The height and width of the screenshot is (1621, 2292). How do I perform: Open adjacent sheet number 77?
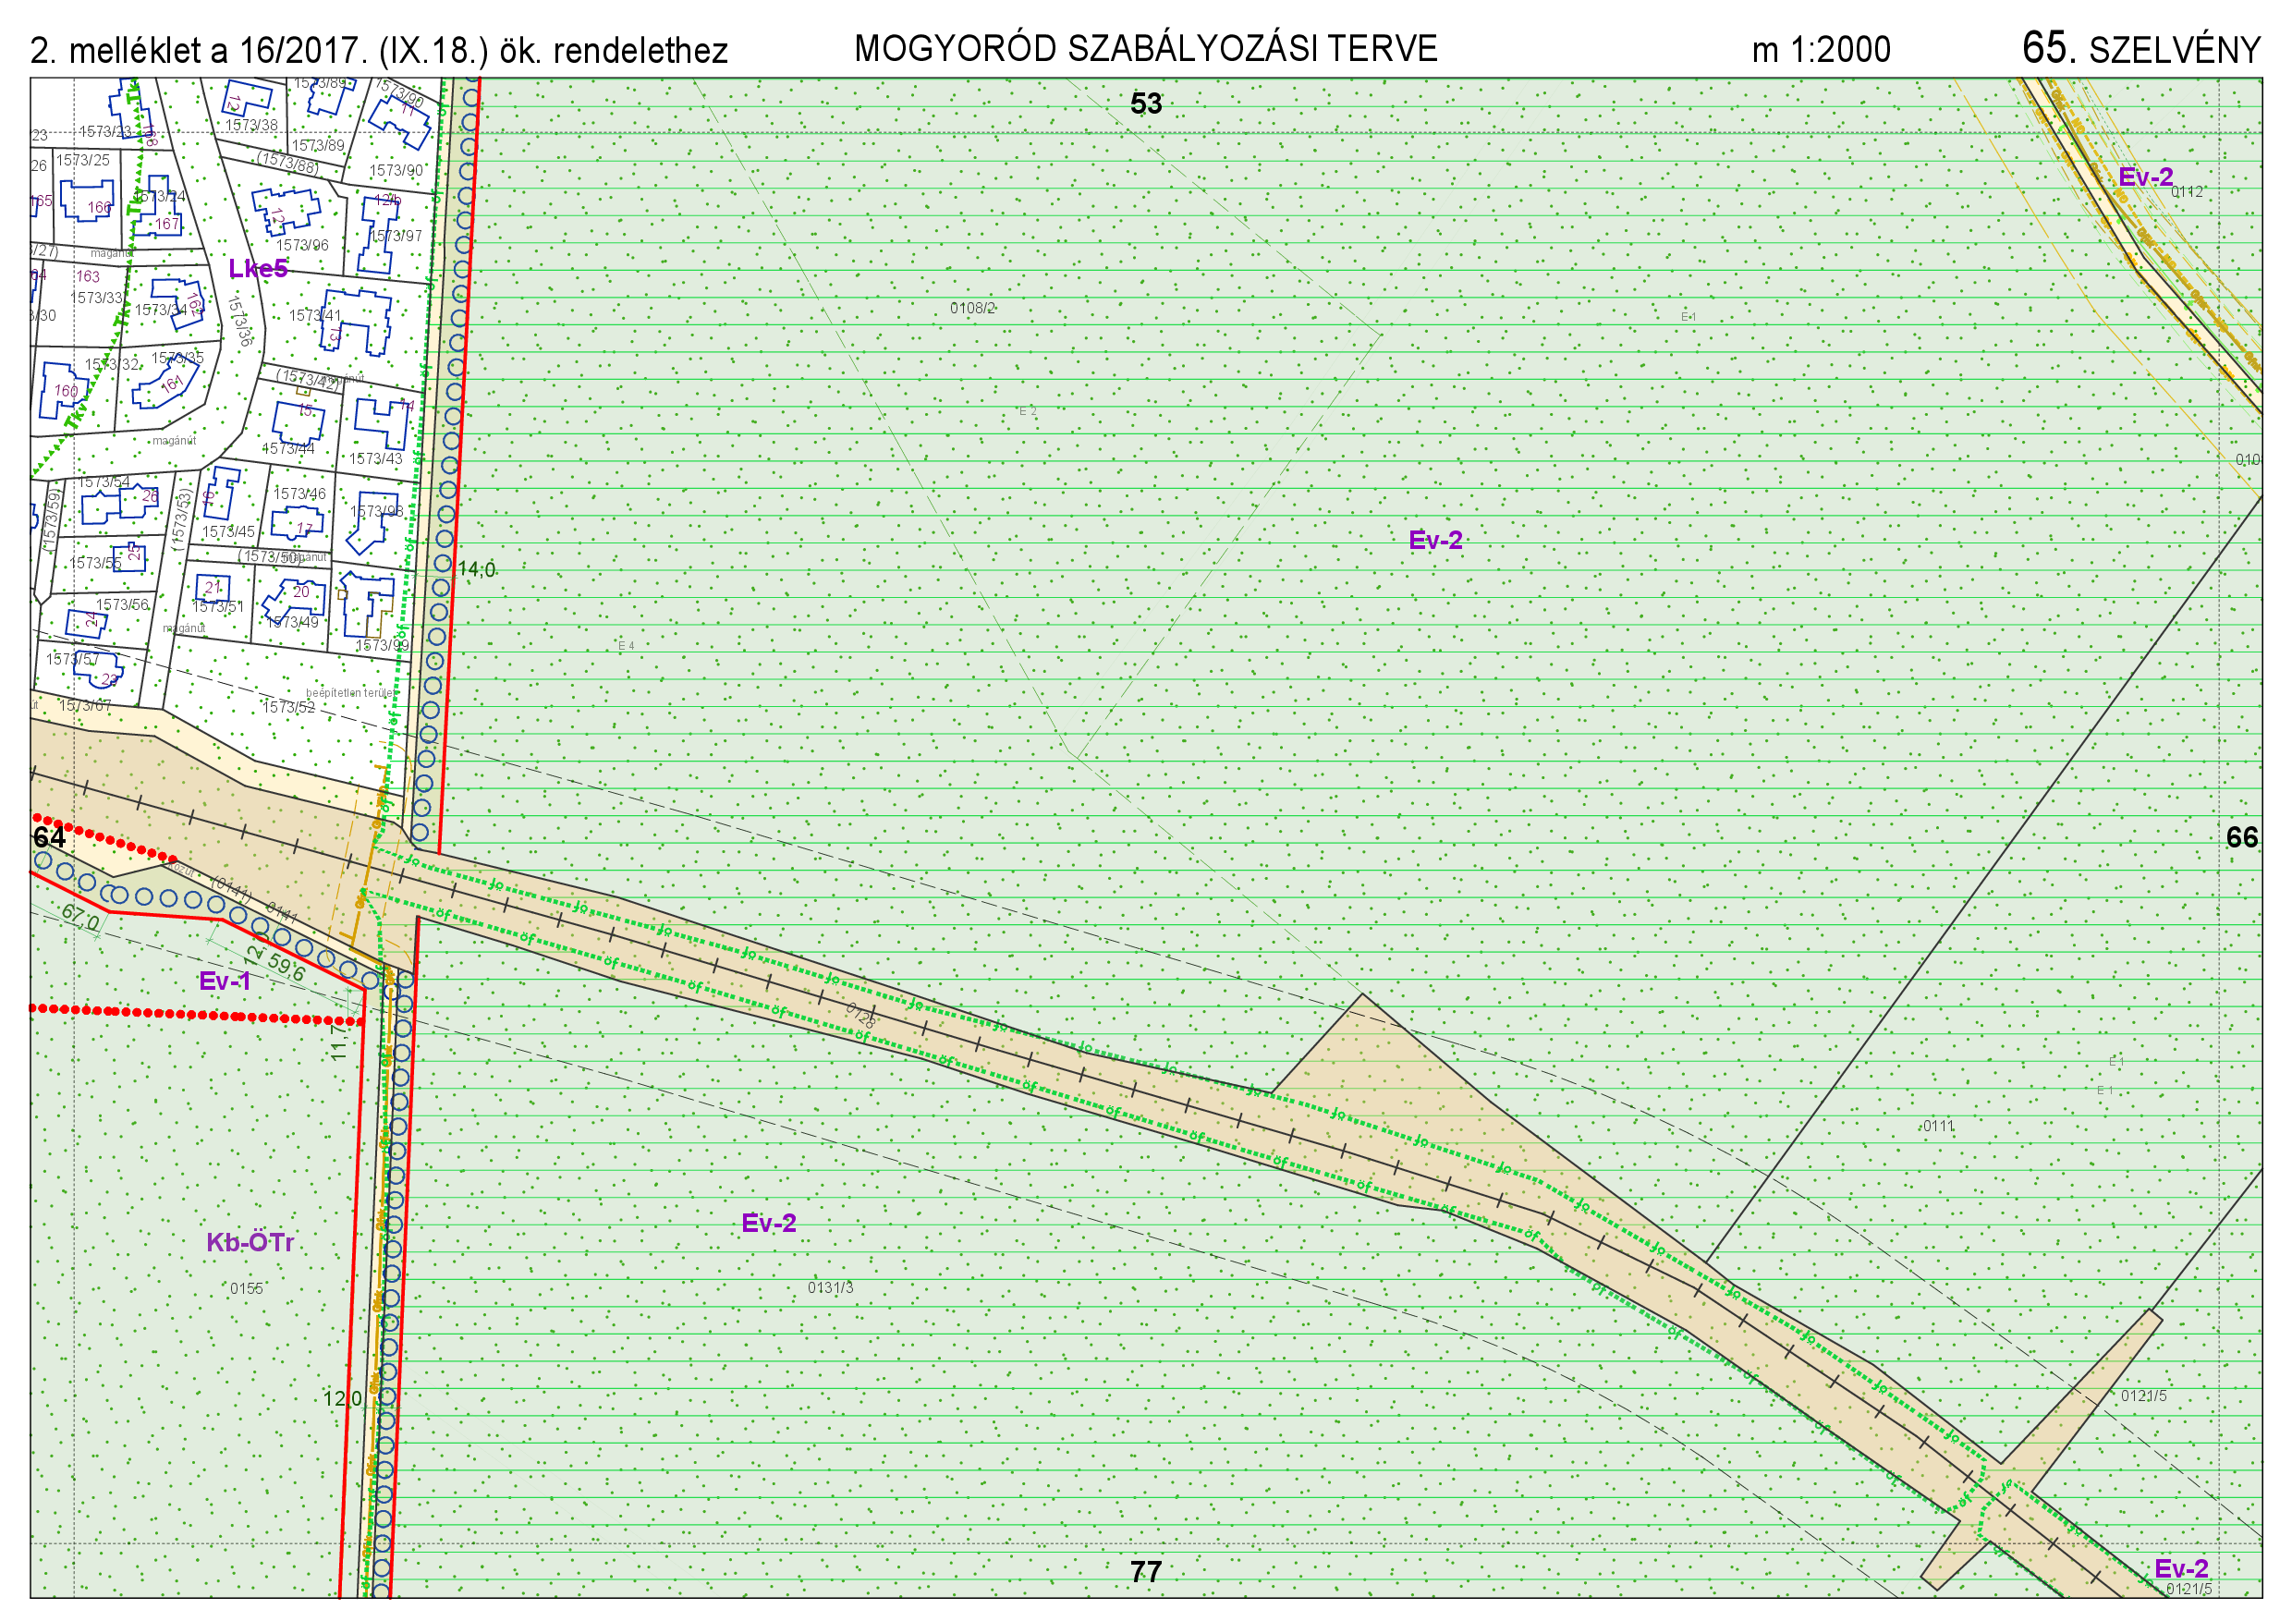click(x=1146, y=1572)
